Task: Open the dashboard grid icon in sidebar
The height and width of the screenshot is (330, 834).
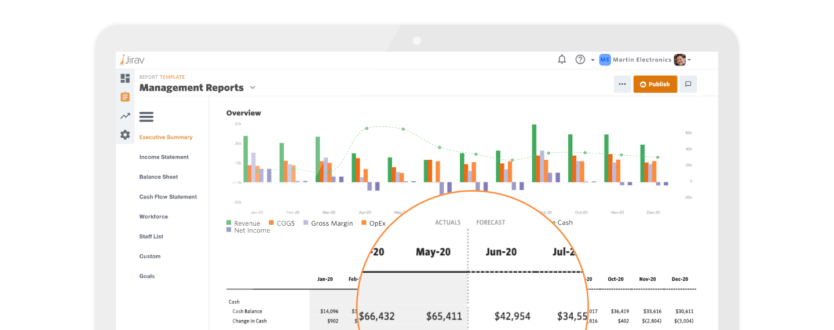Action: point(125,78)
